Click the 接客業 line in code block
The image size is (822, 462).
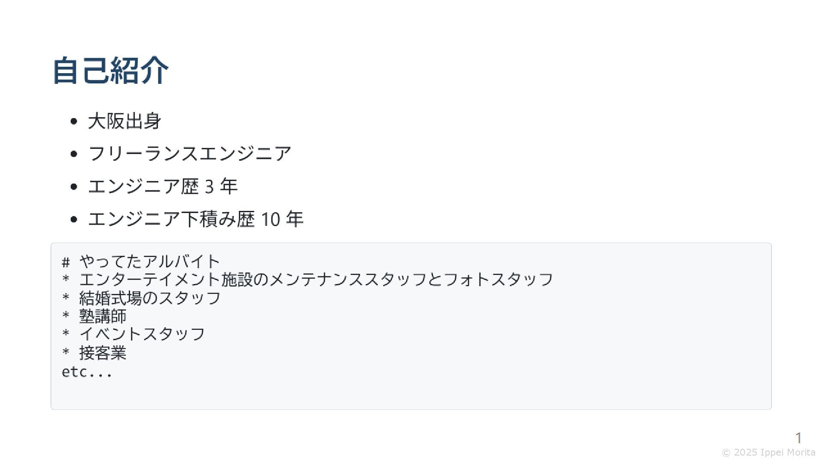pos(94,353)
